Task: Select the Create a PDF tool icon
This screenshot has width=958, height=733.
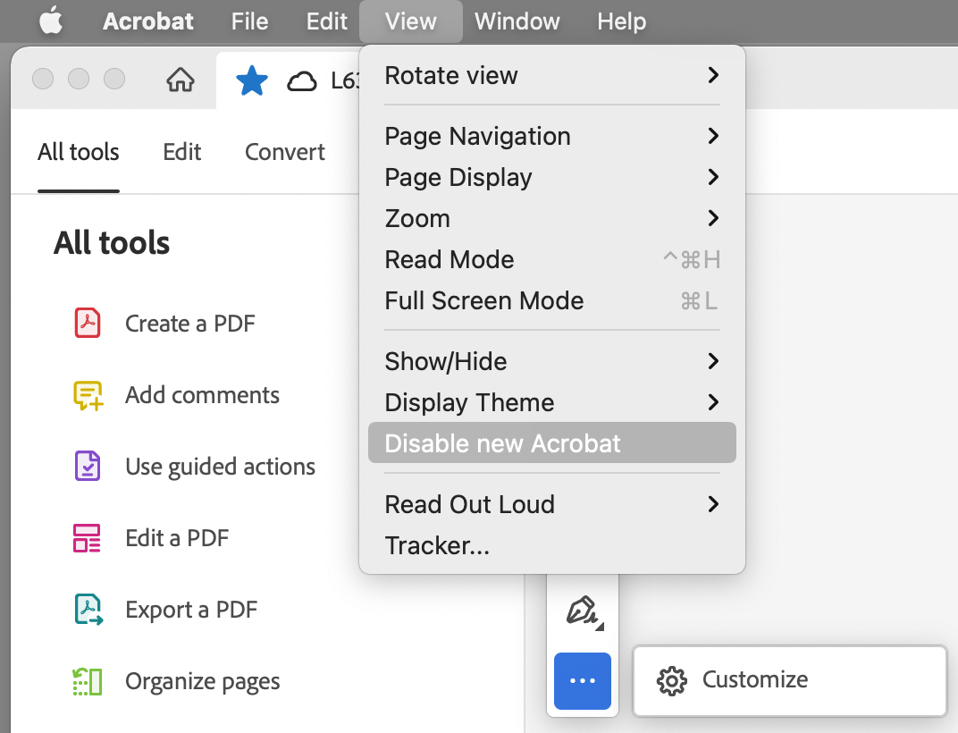Action: pos(87,324)
